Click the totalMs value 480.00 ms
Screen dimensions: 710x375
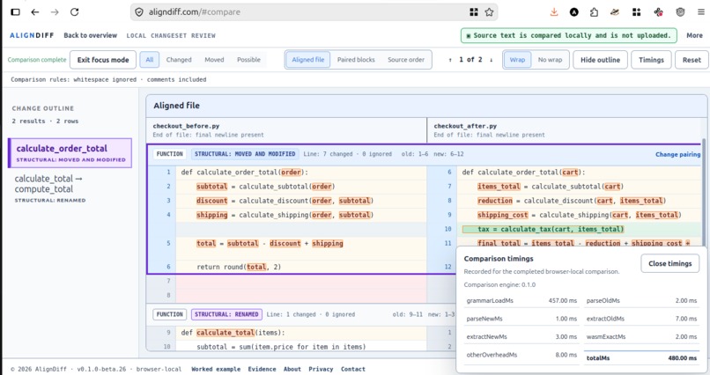coord(682,357)
